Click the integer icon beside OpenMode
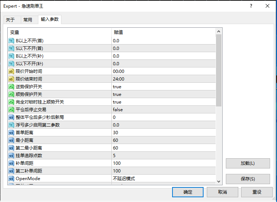 [x=11, y=178]
